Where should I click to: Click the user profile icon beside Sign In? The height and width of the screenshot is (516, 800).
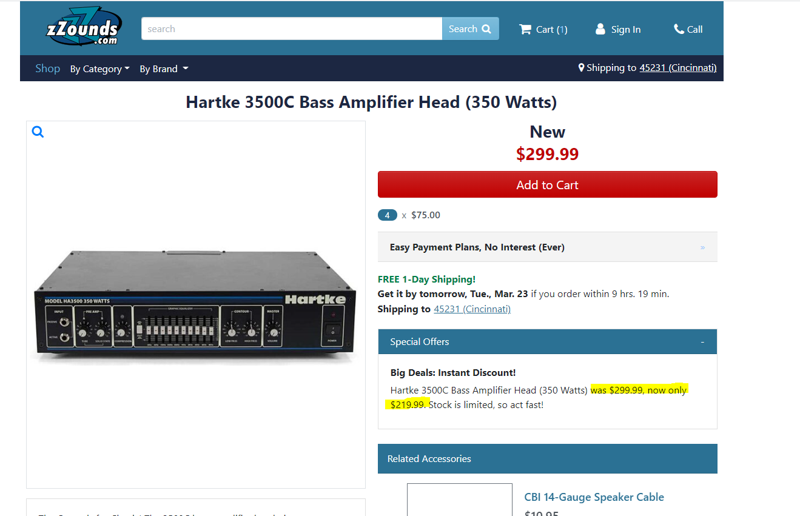click(x=600, y=29)
